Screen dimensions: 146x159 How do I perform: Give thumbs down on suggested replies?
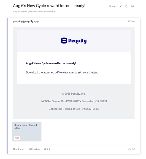click(x=134, y=149)
